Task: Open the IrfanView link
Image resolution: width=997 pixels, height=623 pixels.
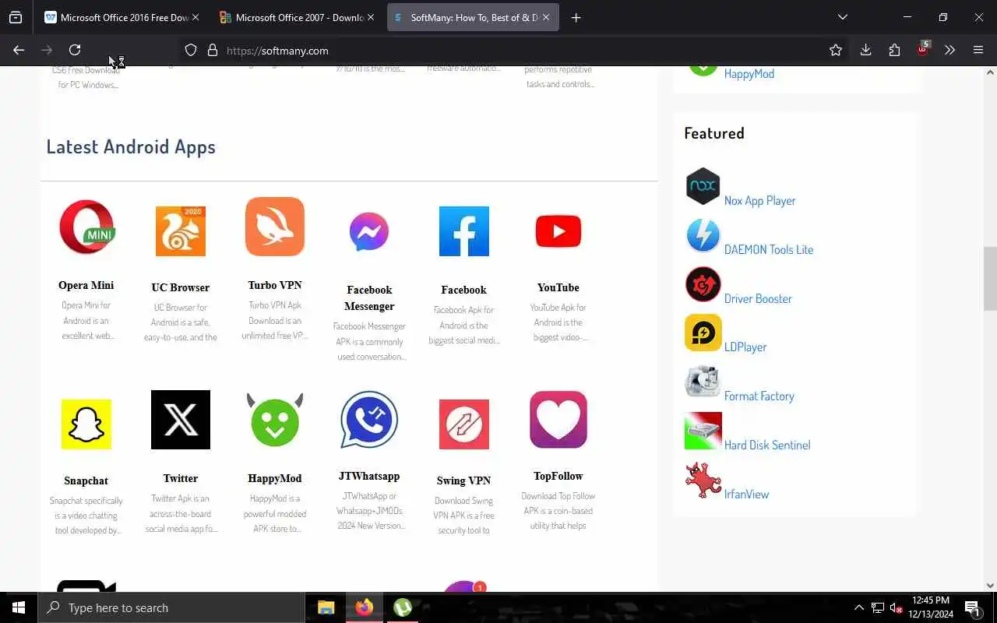Action: pyautogui.click(x=746, y=494)
